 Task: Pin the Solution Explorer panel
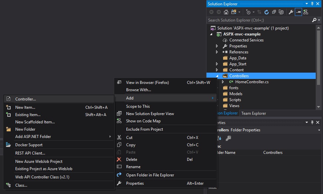click(312, 4)
